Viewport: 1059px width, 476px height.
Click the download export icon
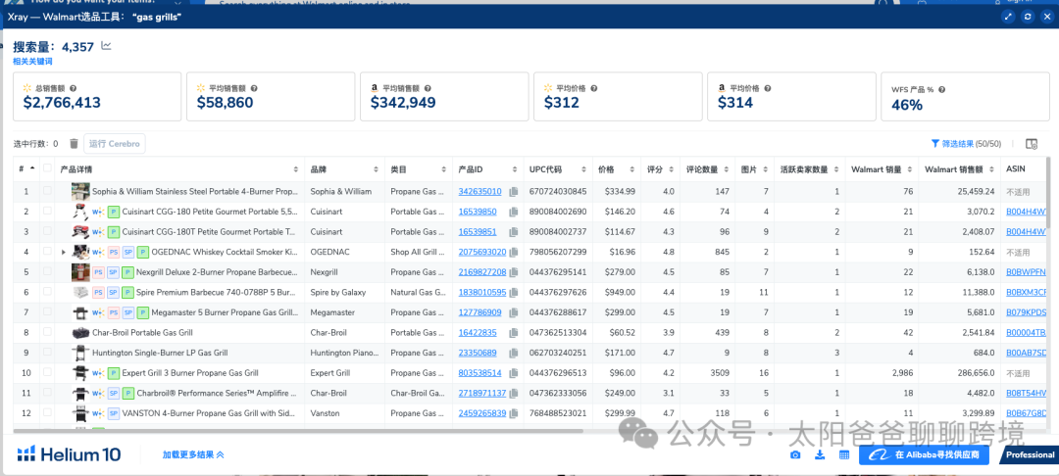(x=820, y=455)
